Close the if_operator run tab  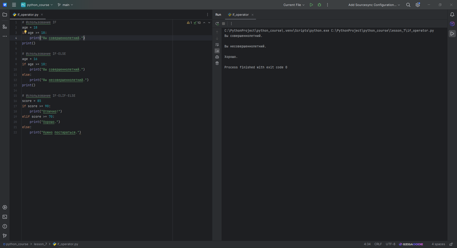click(x=252, y=15)
